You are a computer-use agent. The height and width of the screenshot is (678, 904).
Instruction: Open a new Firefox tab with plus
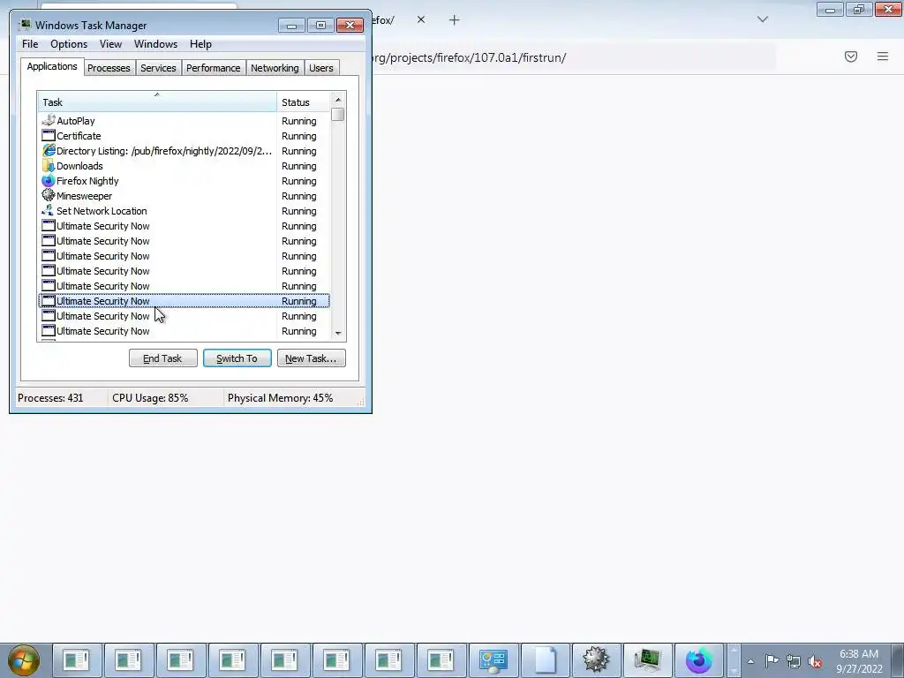tap(455, 20)
